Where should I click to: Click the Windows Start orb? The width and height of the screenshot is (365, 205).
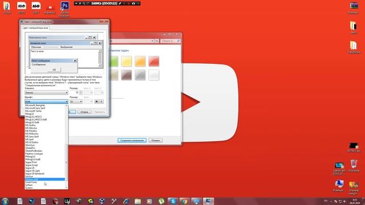click(x=5, y=201)
